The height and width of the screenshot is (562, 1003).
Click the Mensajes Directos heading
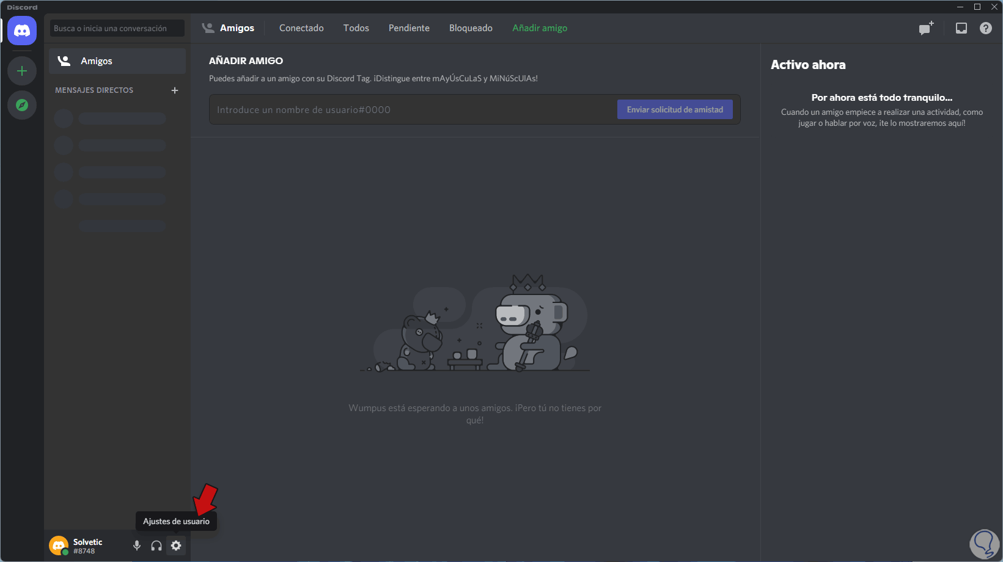(94, 90)
